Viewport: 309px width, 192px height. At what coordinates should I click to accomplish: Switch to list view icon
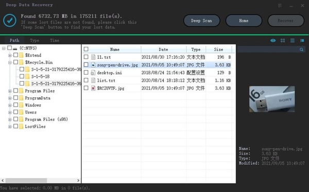(x=293, y=41)
